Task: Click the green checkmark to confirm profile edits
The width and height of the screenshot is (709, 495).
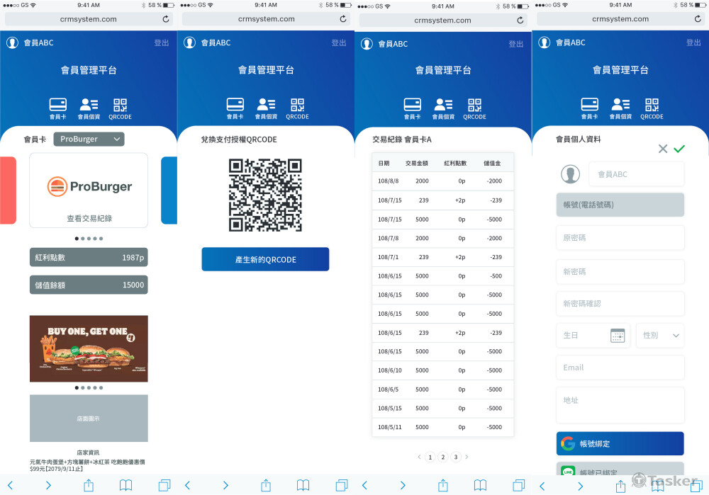Action: pyautogui.click(x=680, y=149)
